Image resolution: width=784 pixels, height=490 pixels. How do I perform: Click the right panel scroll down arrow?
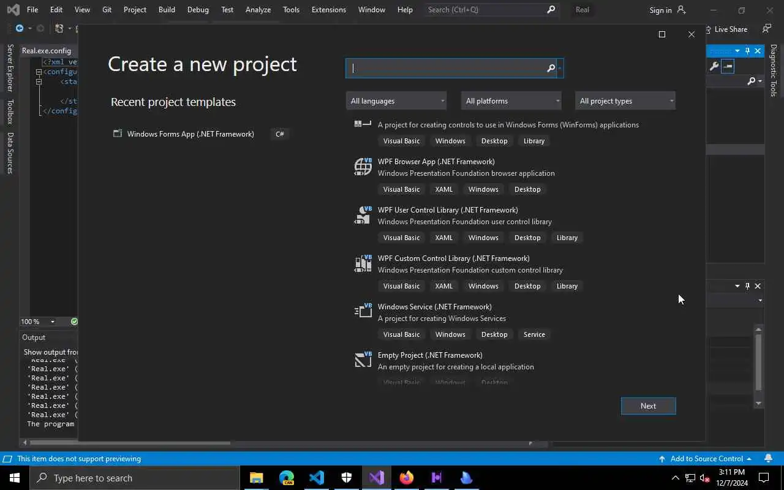(x=758, y=403)
